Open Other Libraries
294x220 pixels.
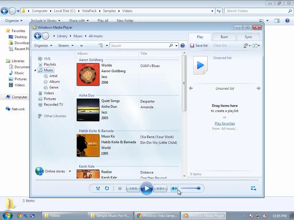point(52,116)
